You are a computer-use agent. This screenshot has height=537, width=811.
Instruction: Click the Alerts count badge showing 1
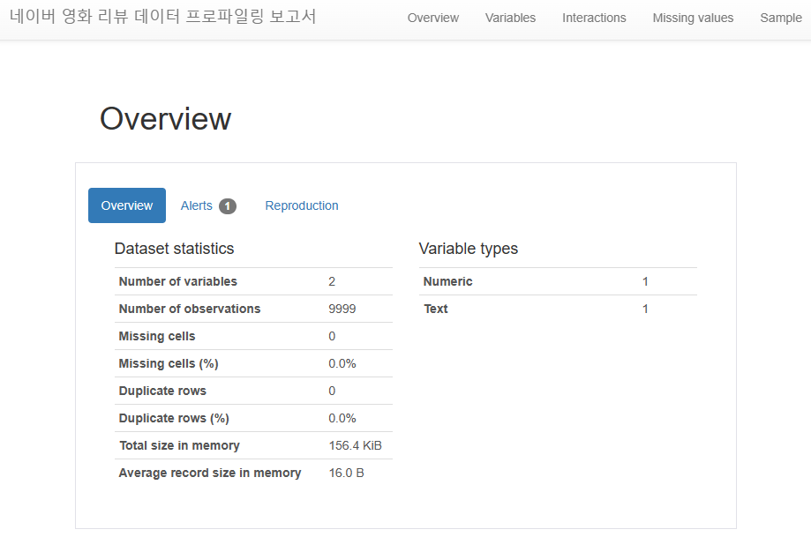[228, 206]
